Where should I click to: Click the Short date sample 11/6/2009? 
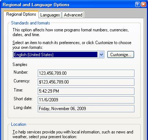86,100
